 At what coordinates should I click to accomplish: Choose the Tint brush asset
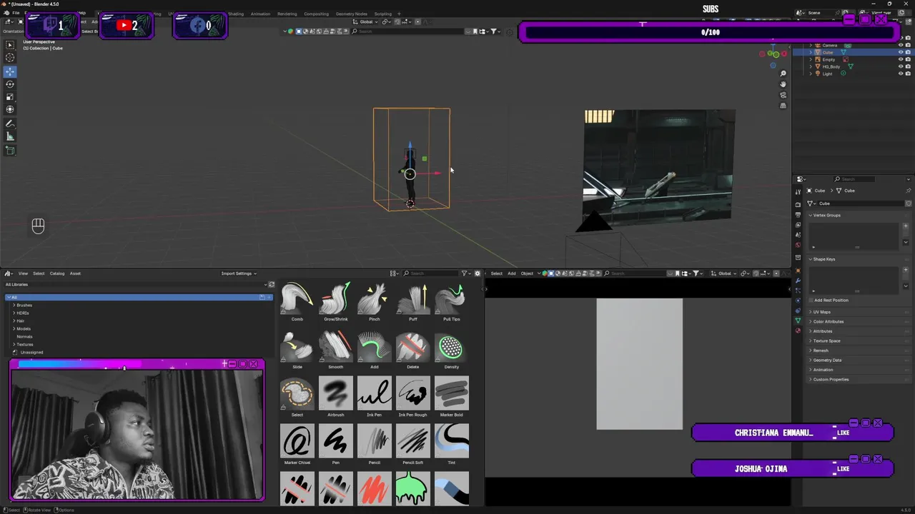point(452,446)
